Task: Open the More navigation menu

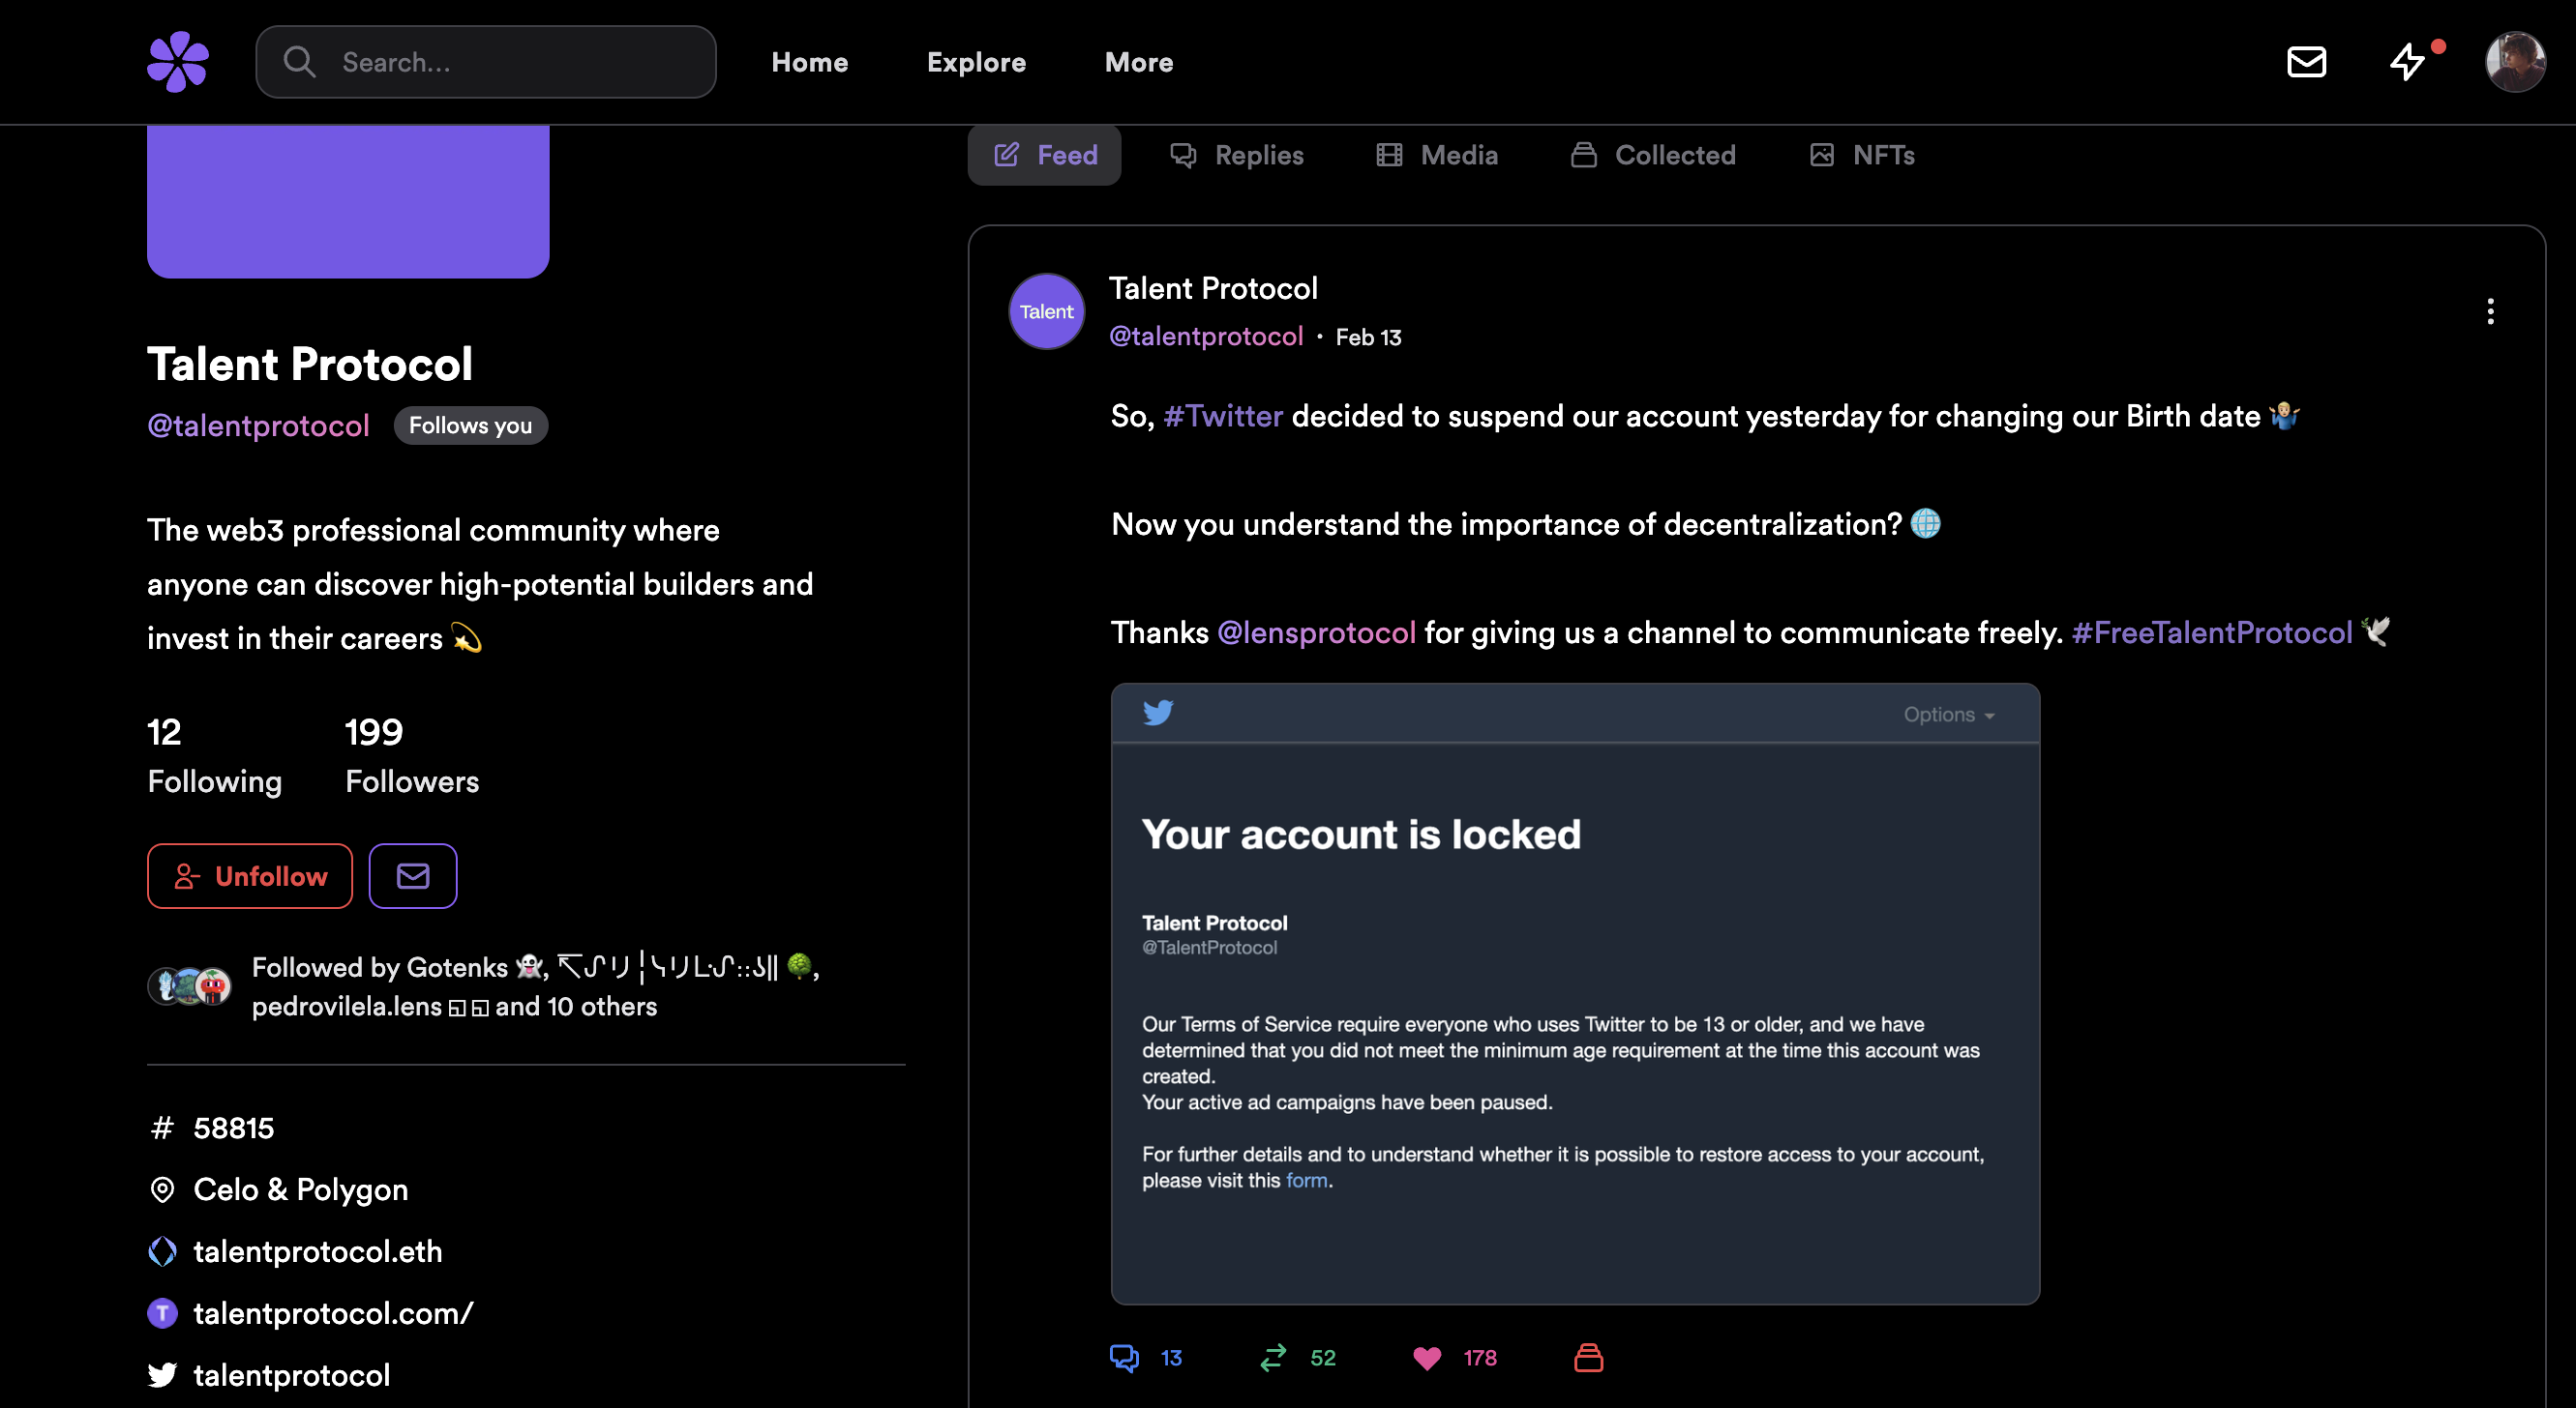Action: point(1138,62)
